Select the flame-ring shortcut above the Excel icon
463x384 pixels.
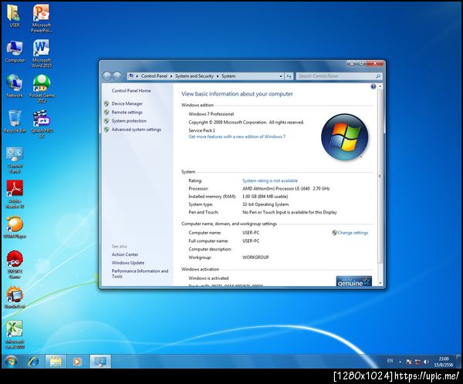(x=15, y=298)
